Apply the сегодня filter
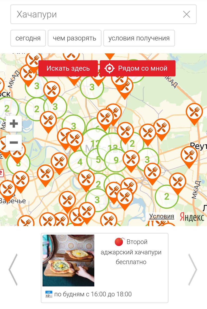207x309 pixels. coord(28,38)
